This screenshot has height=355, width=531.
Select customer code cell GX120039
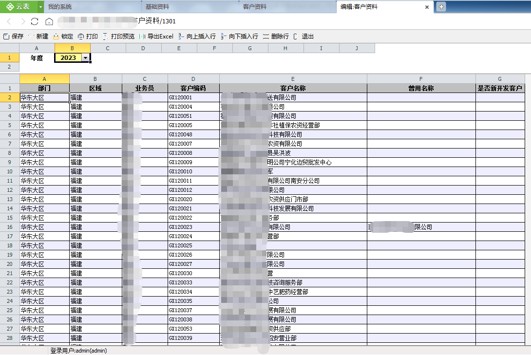pos(193,338)
